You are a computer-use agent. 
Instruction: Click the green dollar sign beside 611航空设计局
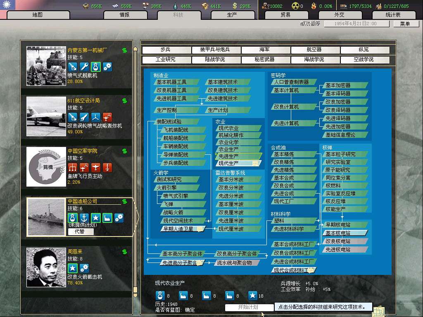pos(124,101)
